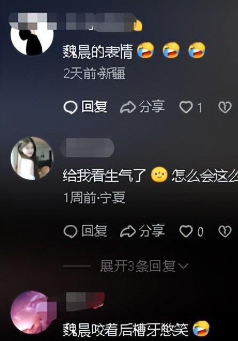
Task: Dislike the 魏晨的表情 comment with broken heart
Action: coord(225,108)
